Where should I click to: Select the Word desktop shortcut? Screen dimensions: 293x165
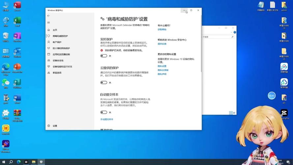(17, 99)
